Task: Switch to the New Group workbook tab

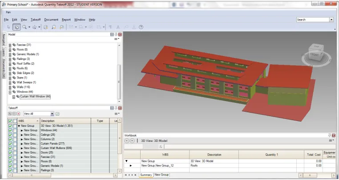Action: 162,175
